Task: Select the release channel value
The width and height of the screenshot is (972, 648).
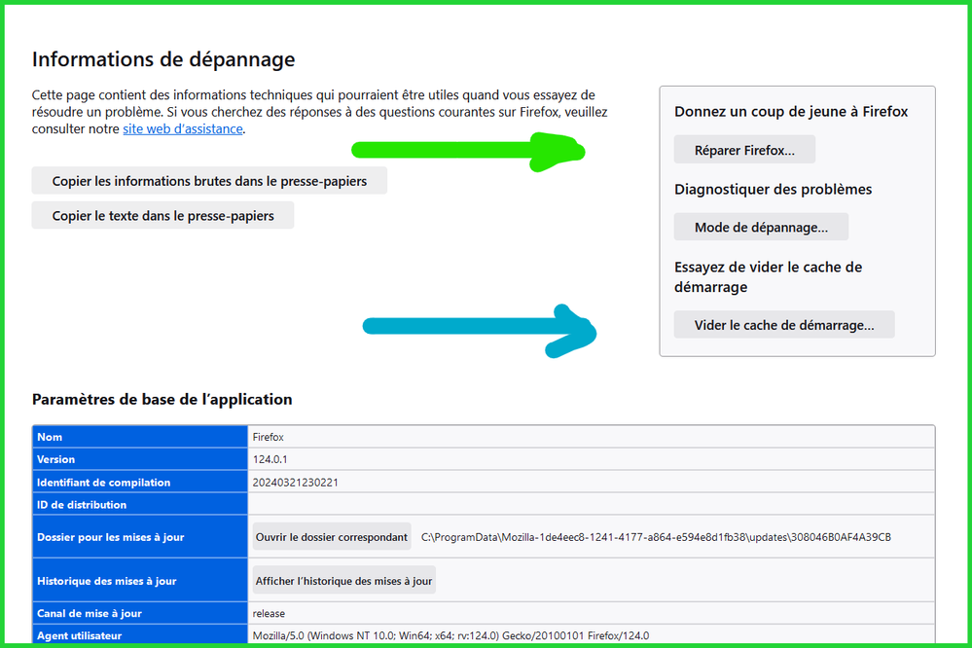Action: click(x=270, y=613)
